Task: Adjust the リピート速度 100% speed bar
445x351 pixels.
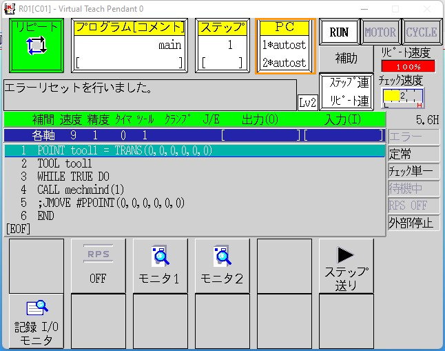Action: click(408, 66)
